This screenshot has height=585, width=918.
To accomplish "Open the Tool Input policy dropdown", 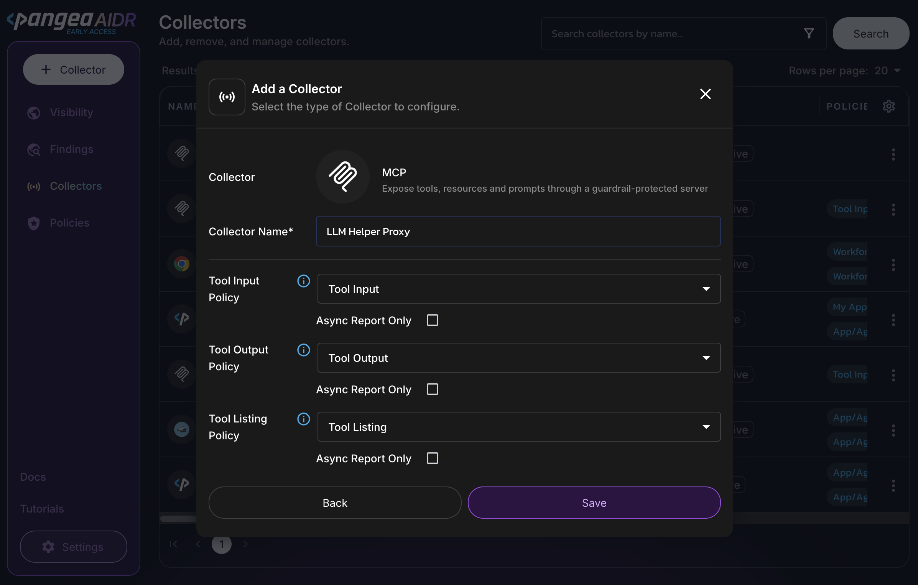I will 518,289.
